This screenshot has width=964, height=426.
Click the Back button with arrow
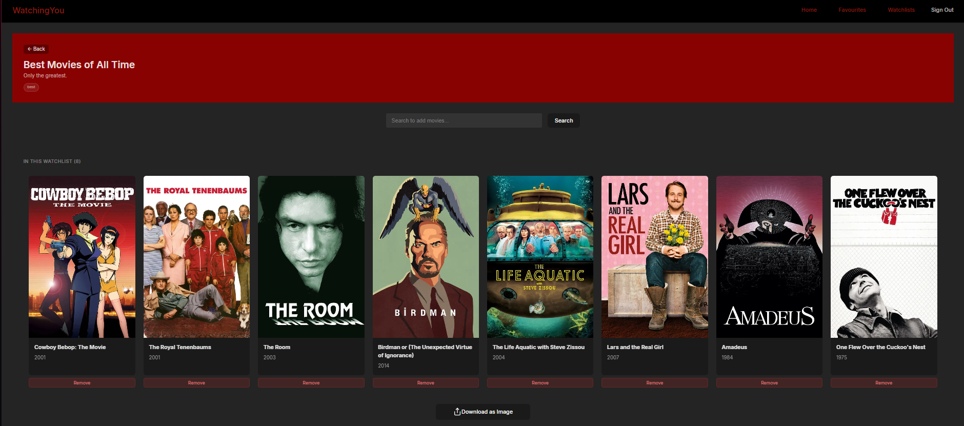click(36, 49)
